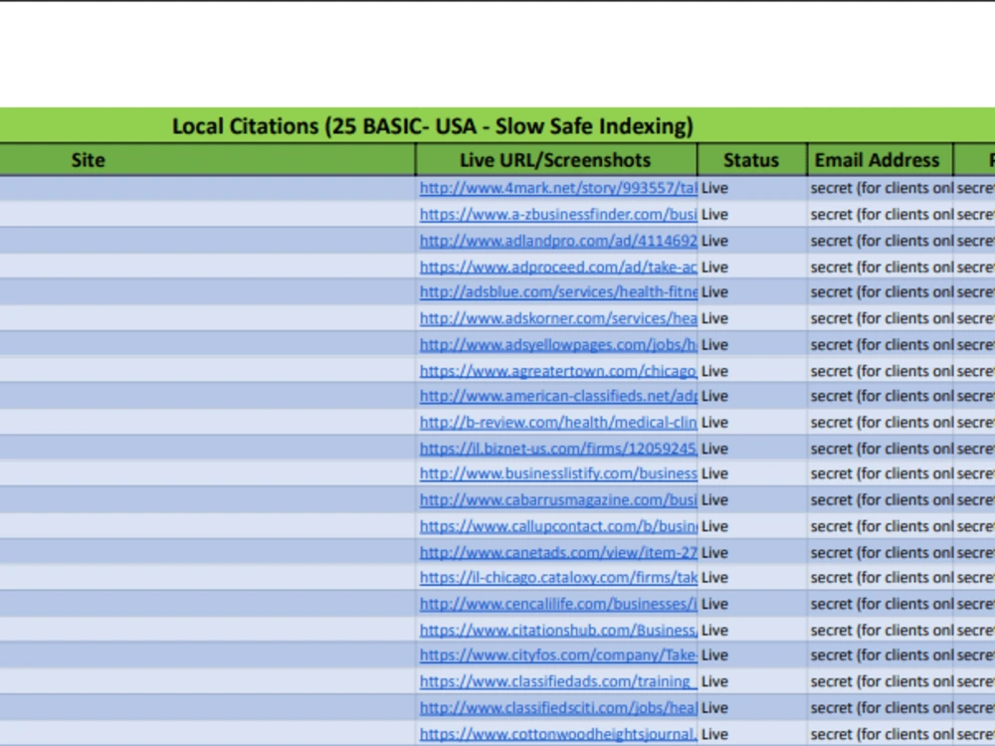
Task: Open the businesslistify.com link
Action: pos(558,473)
